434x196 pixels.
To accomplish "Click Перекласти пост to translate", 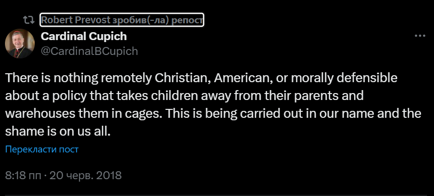I will [42, 149].
